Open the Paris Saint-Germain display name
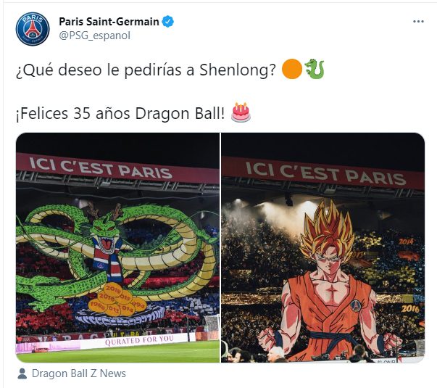437x388 pixels. point(109,22)
